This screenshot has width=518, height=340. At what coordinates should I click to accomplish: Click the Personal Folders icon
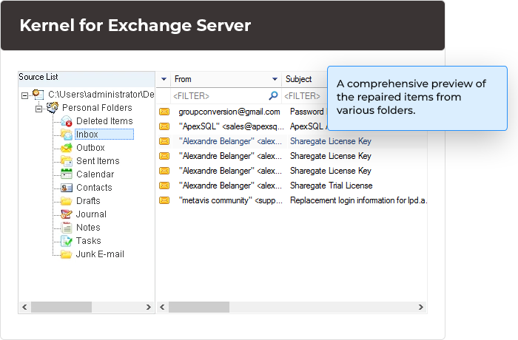(53, 108)
